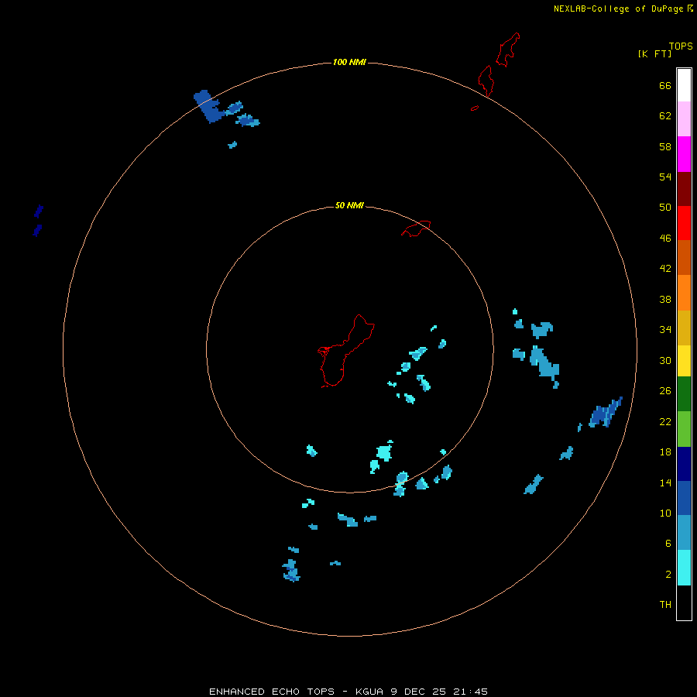Click the dark blue echo streak at the far east

pos(605,413)
